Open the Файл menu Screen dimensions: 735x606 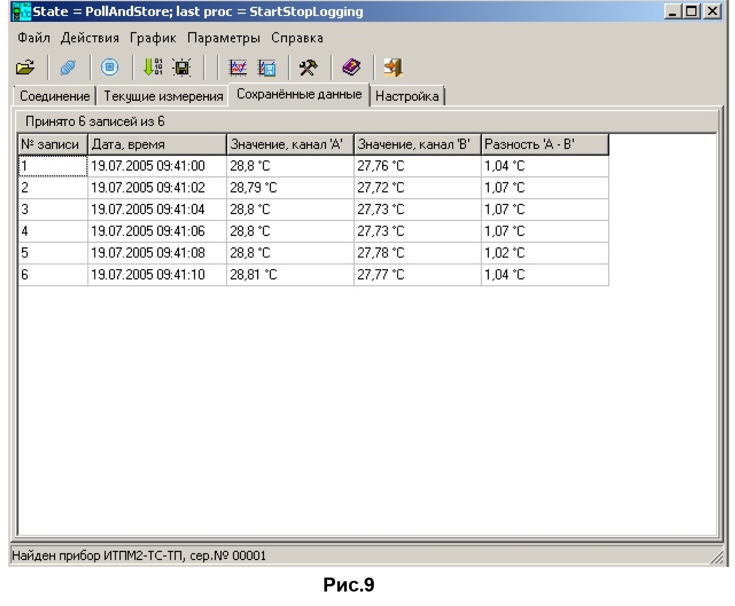point(34,38)
